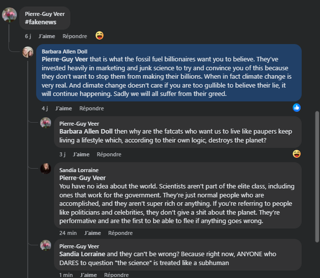
Task: Open Sandia Lorraine's profile avatar
Action: [x=45, y=168]
